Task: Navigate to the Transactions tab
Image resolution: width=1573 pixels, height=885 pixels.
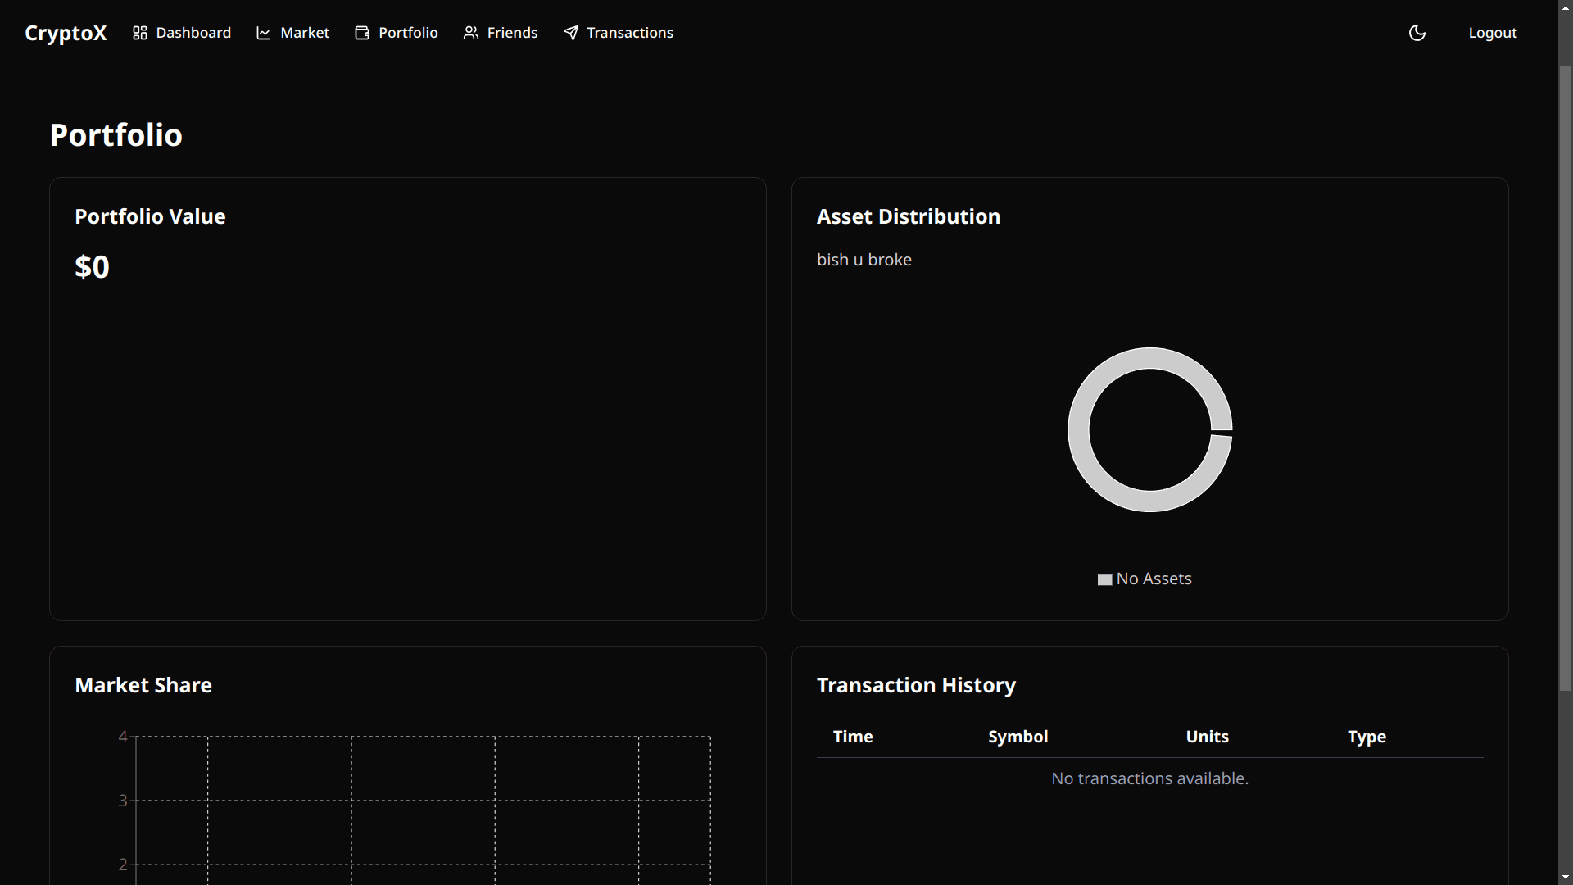Action: point(630,33)
